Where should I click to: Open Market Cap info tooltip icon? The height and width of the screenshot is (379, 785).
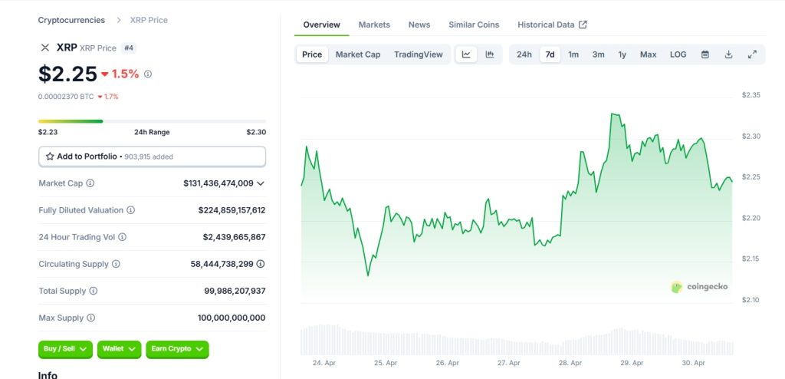90,183
